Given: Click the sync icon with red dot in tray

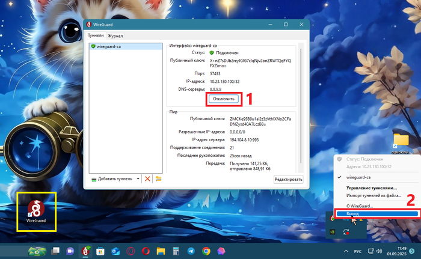Looking at the screenshot, I should 346,232.
